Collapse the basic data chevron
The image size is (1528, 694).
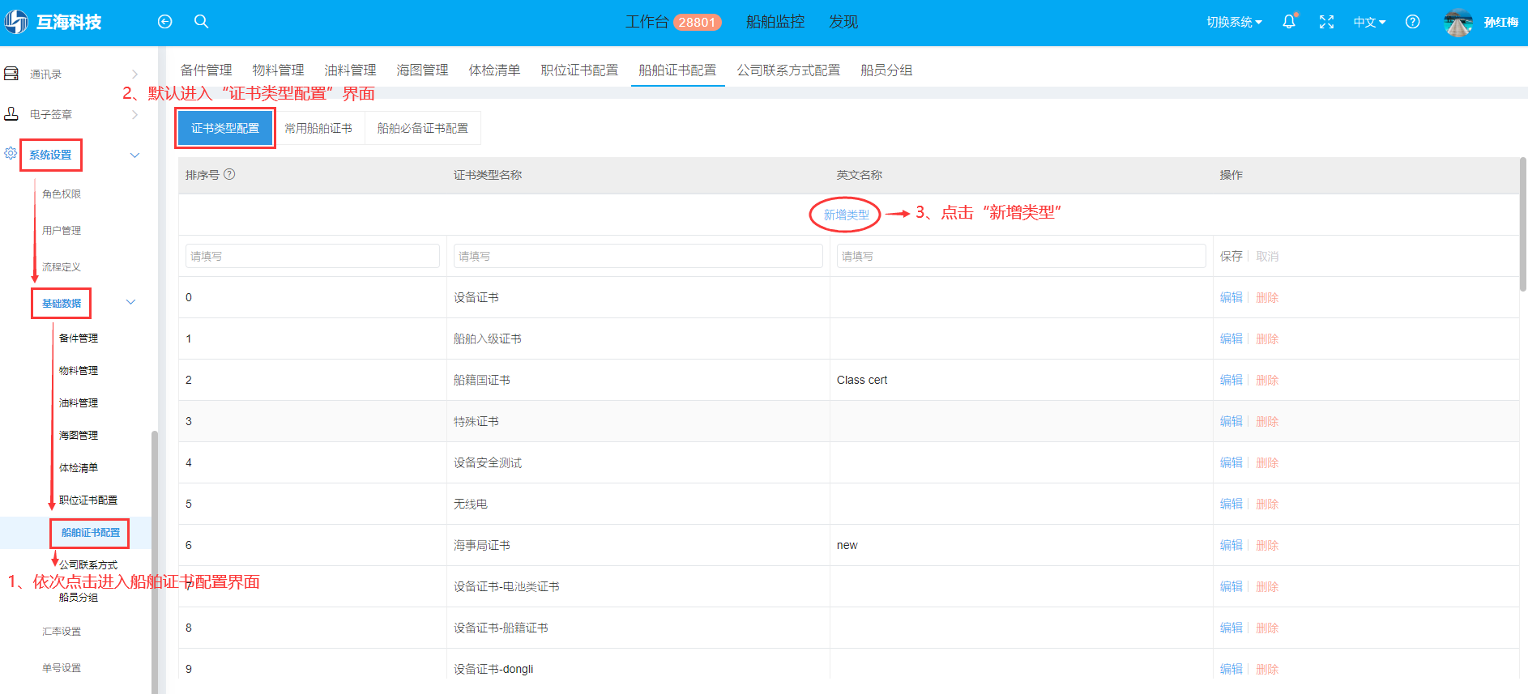pyautogui.click(x=130, y=302)
